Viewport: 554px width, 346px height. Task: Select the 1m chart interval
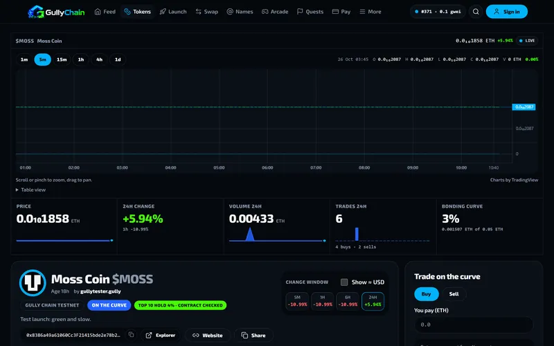pos(24,60)
